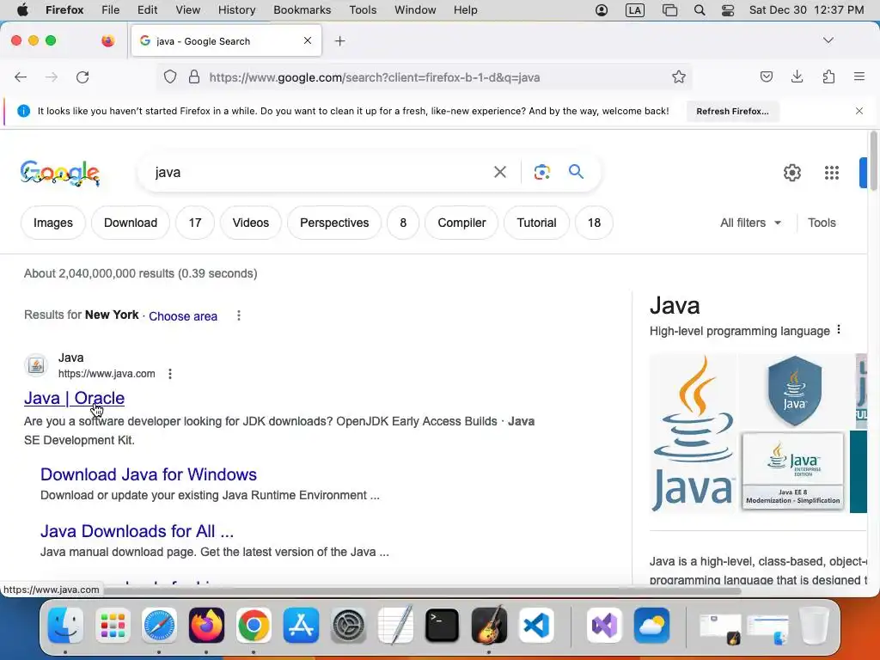Open the History menu
Viewport: 880px width, 660px height.
pos(236,10)
